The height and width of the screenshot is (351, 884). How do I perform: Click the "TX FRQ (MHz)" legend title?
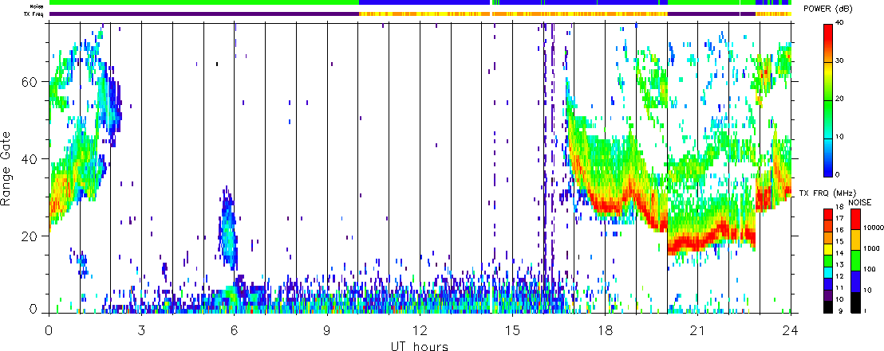[x=827, y=193]
